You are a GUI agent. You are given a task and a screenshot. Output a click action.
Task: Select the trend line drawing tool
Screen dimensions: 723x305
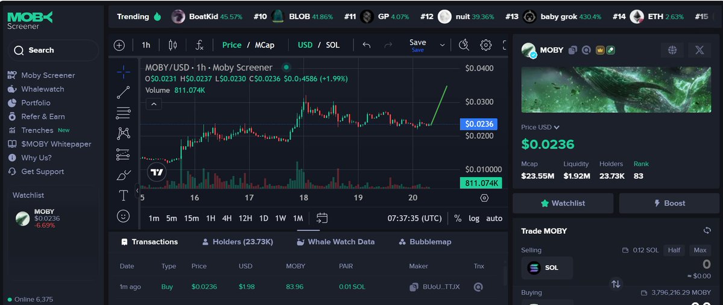tap(123, 92)
